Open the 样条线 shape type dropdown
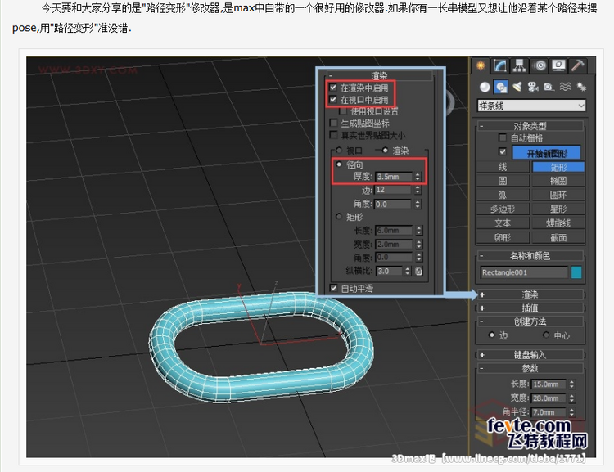This screenshot has height=472, width=614. click(x=531, y=106)
